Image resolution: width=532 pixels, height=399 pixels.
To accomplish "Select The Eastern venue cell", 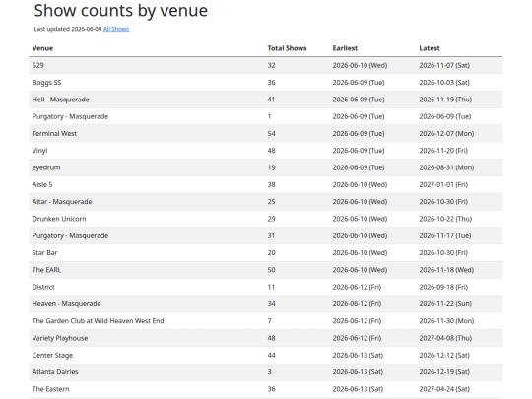I will 51,389.
